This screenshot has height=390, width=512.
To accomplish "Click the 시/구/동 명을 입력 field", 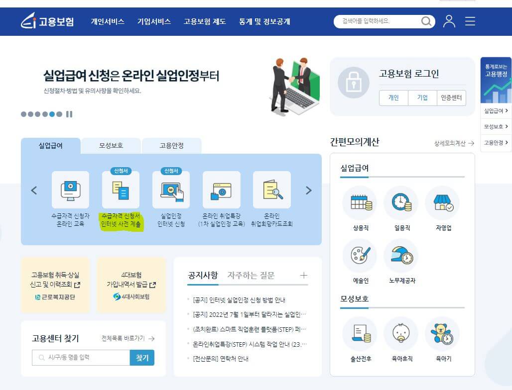I will (81, 358).
